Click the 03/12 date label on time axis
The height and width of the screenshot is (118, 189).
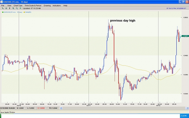pos(158,106)
